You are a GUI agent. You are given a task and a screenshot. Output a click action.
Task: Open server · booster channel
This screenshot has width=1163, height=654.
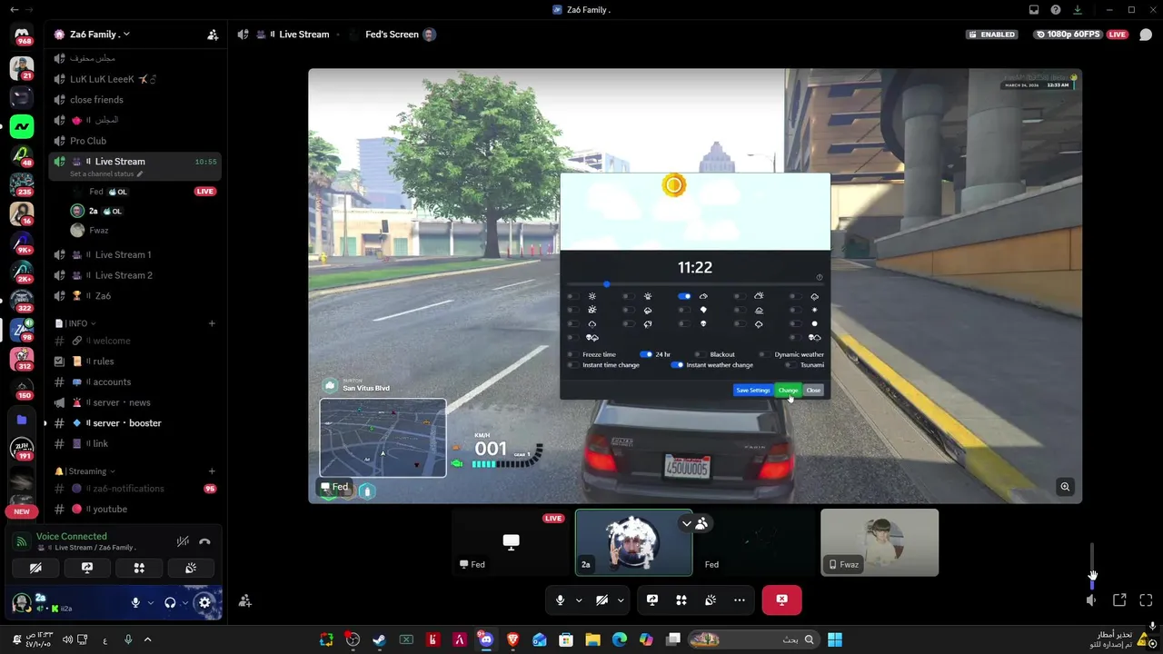(134, 423)
